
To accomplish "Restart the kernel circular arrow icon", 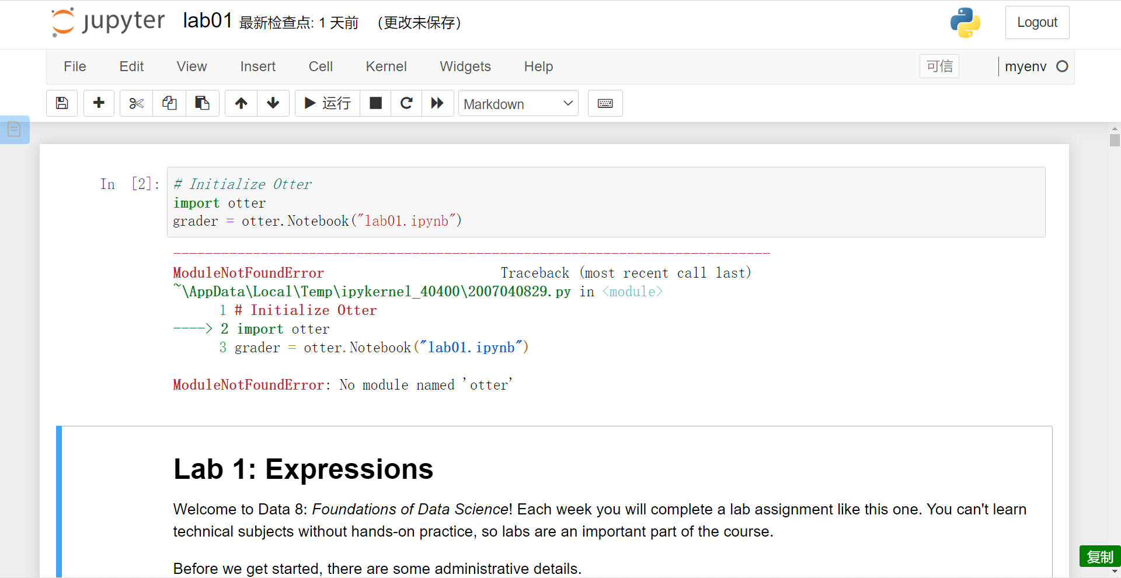I will pyautogui.click(x=406, y=103).
